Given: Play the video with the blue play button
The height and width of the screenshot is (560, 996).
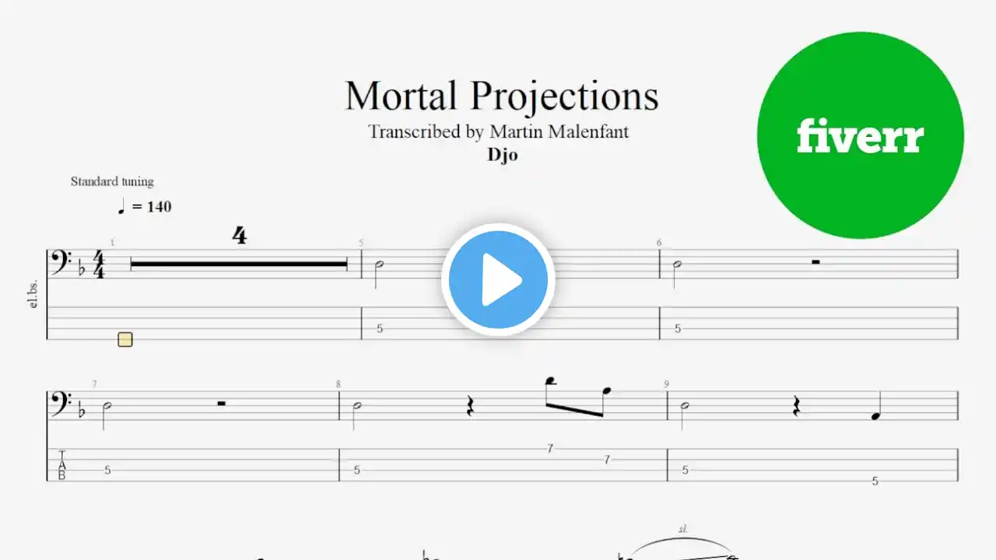Looking at the screenshot, I should 498,279.
